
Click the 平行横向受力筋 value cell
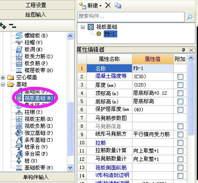[x=153, y=134]
